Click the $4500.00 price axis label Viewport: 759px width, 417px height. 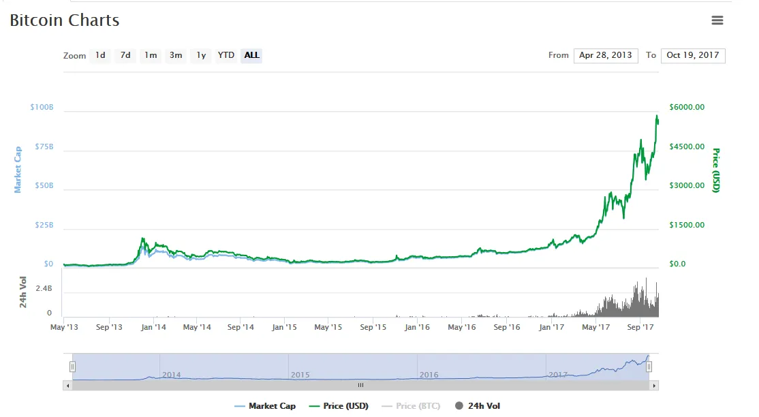[686, 146]
